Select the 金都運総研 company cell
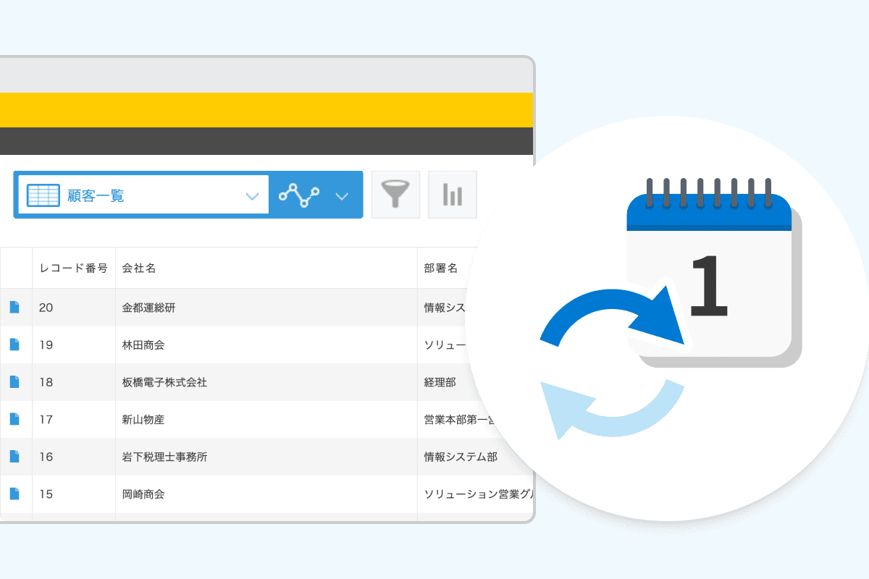Image resolution: width=869 pixels, height=579 pixels. click(148, 308)
